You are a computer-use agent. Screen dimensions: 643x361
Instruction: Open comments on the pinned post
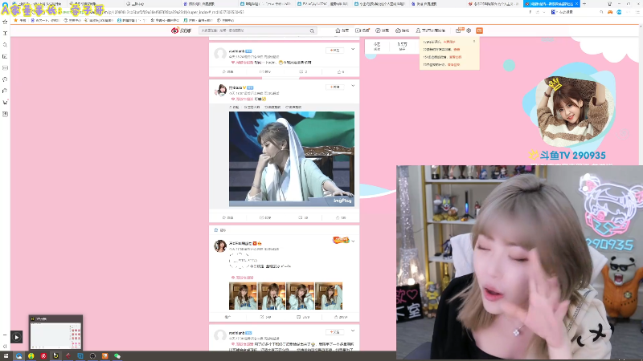coord(303,317)
